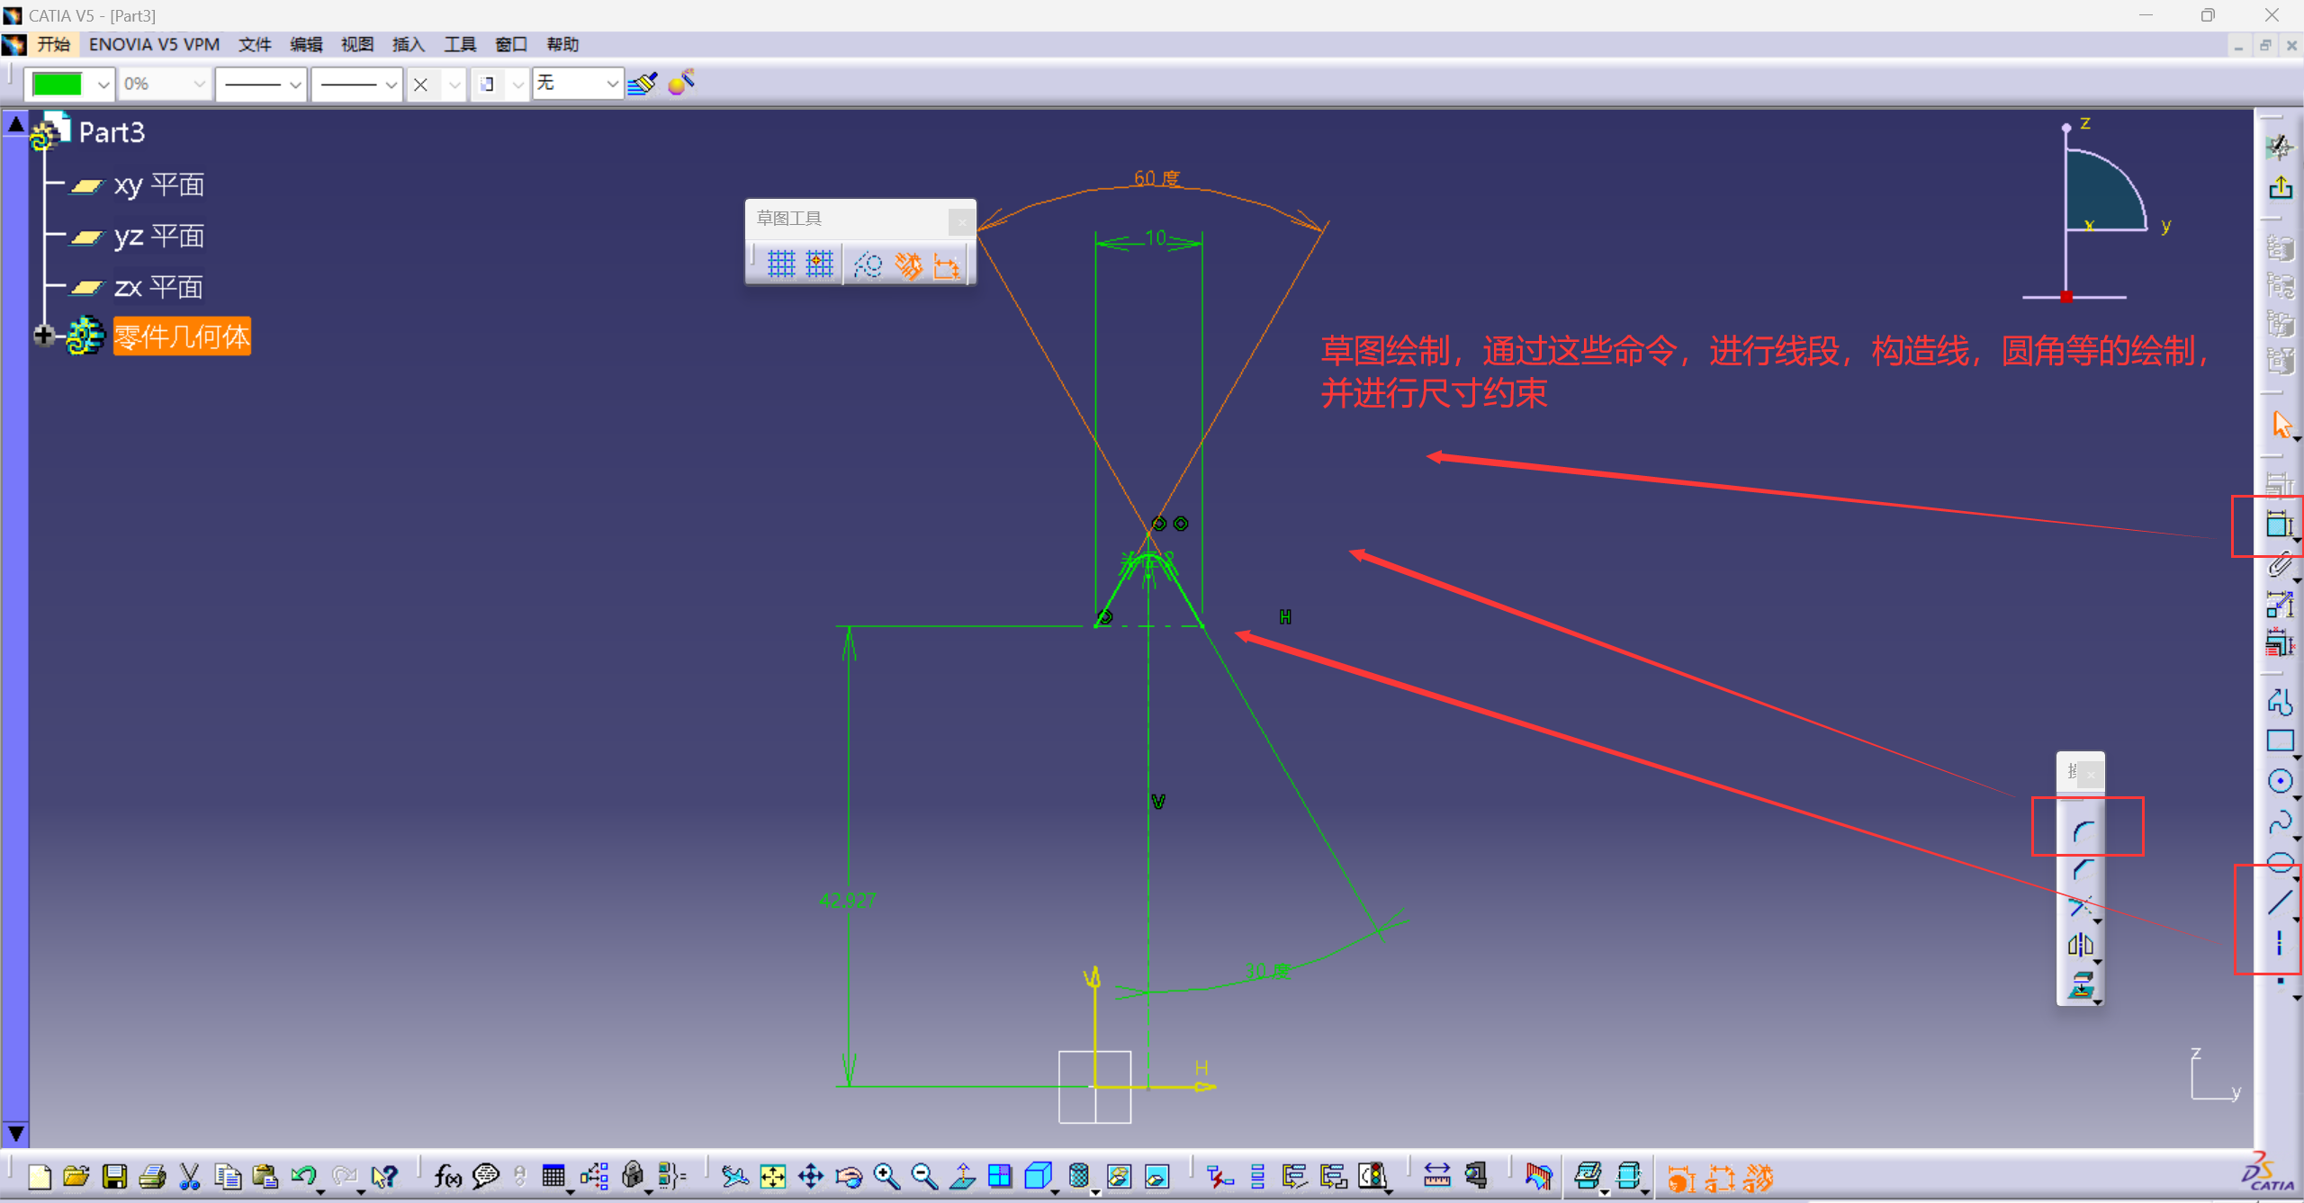Open the 工具 menu
Viewport: 2304px width, 1203px height.
pos(459,44)
